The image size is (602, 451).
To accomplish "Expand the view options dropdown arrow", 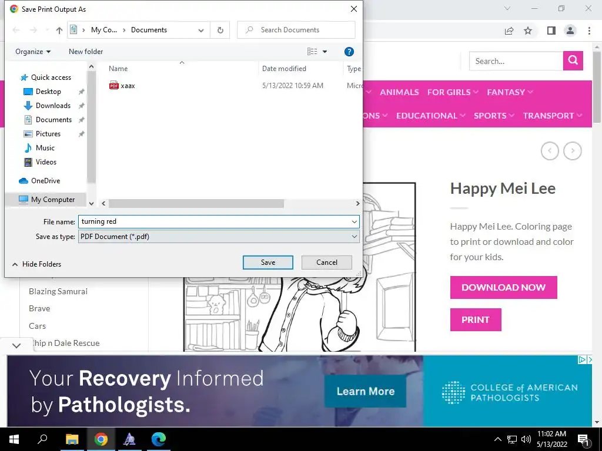I will (325, 52).
